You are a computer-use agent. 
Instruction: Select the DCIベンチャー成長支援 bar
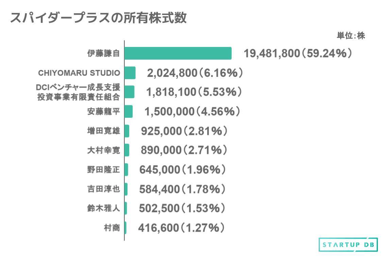coord(130,92)
